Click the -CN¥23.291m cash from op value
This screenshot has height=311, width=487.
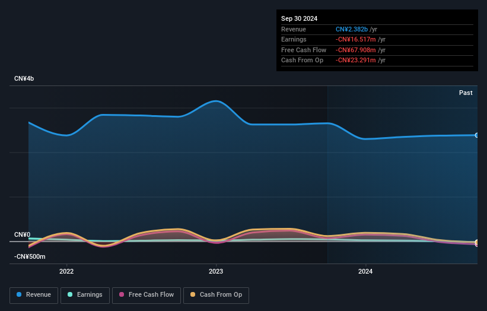click(x=356, y=61)
